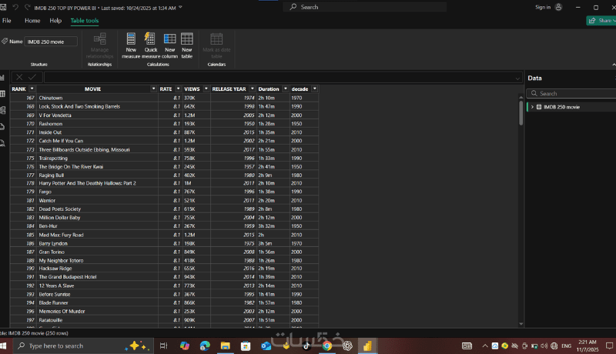This screenshot has height=354, width=616.
Task: Add a New column
Action: (x=169, y=45)
